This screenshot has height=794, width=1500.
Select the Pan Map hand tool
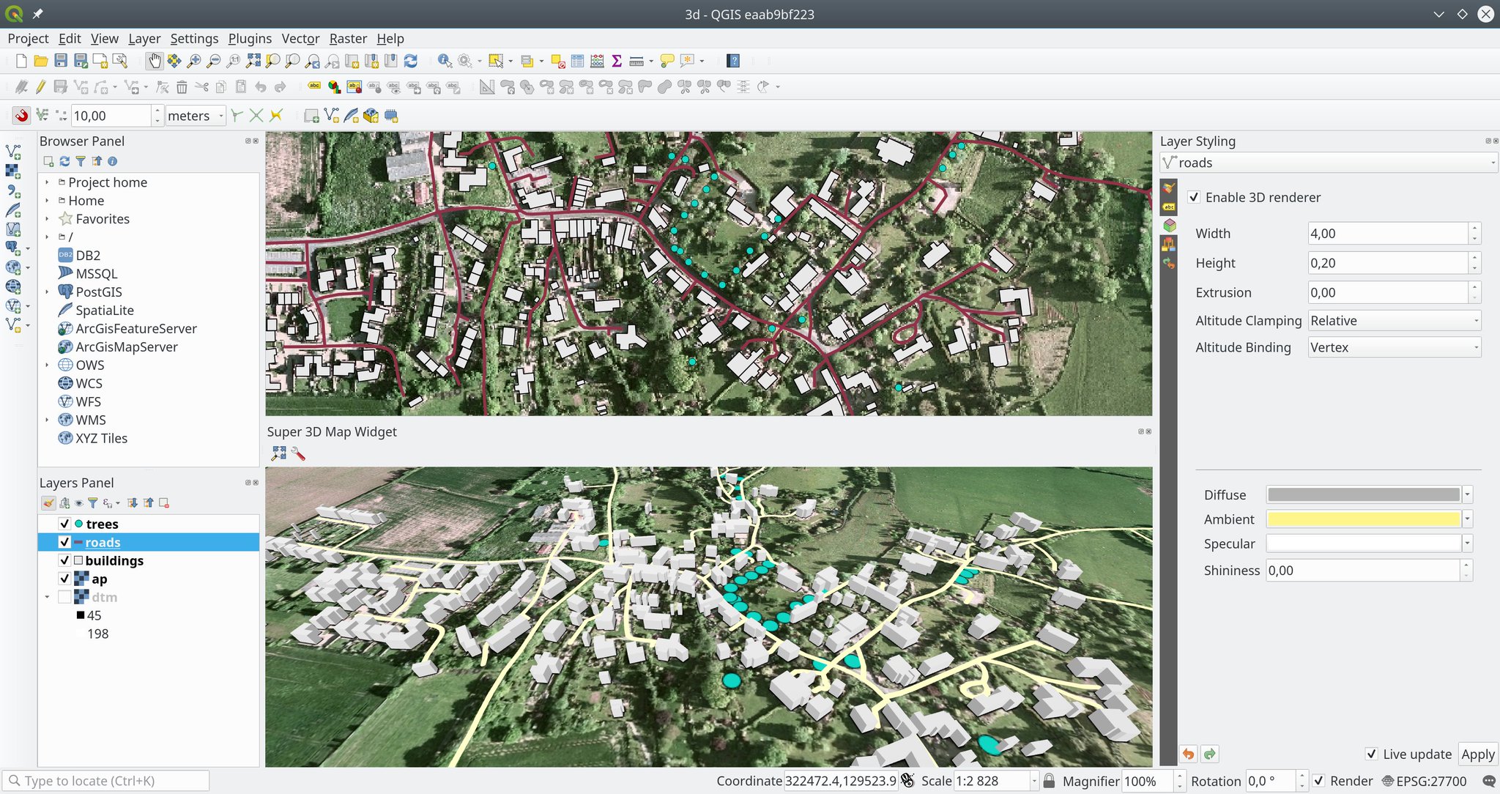pyautogui.click(x=154, y=61)
